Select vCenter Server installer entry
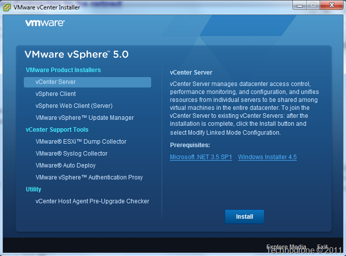 point(87,82)
